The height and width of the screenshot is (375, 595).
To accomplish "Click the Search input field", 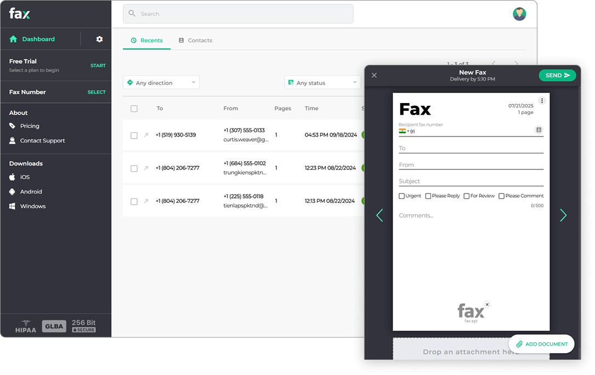I will pos(238,14).
